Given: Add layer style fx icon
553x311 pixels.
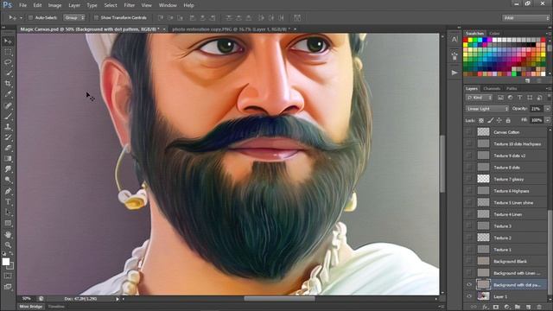Looking at the screenshot, I should [x=485, y=308].
